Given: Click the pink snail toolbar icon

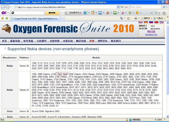Looking at the screenshot, I should [x=123, y=13].
